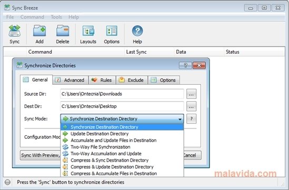The height and width of the screenshot is (190, 289).
Task: Open Layouts from the toolbar
Action: 88,34
